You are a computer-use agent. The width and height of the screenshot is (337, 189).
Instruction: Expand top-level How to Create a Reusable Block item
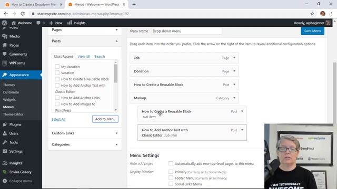coord(234,85)
